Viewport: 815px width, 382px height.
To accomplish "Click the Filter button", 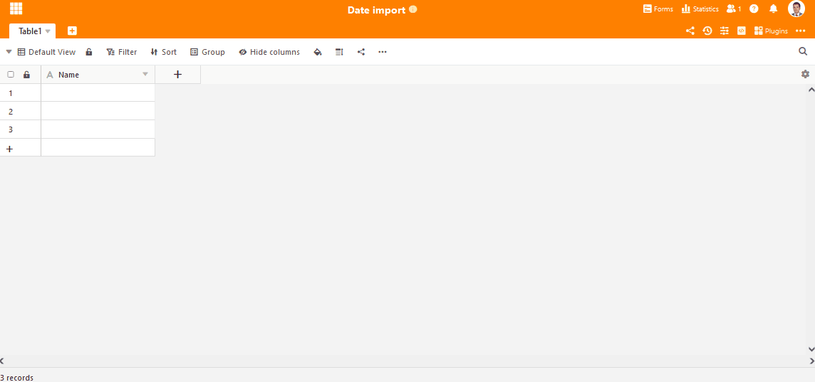I will (x=122, y=52).
